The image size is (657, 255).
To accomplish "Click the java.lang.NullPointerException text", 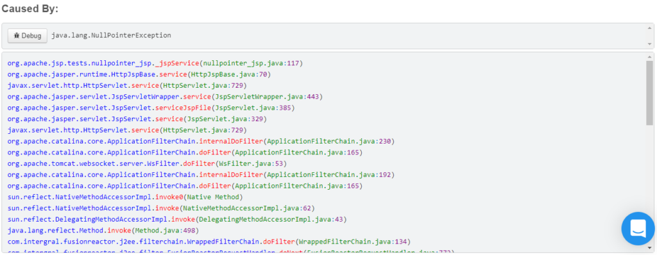I will click(x=111, y=36).
